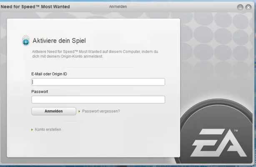
Task: Click the green arrow before Passwort vergessen?
Action: click(79, 111)
